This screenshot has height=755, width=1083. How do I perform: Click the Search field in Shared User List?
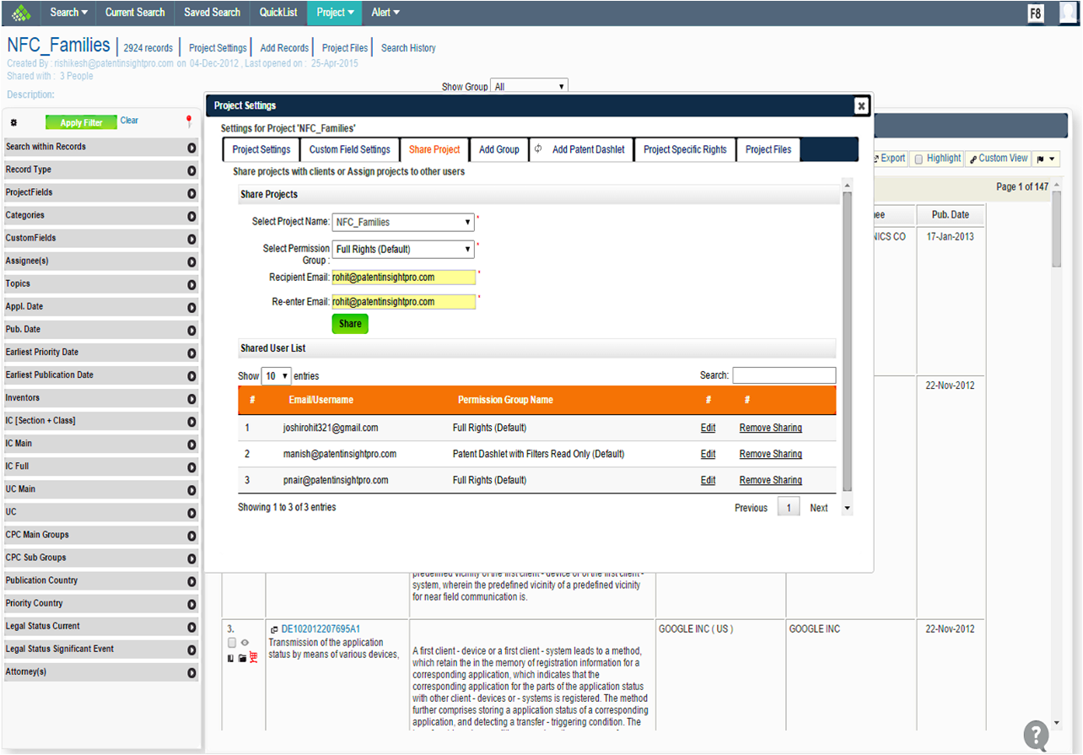784,375
